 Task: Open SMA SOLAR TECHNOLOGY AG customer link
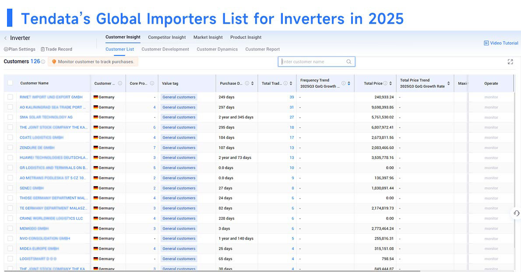[46, 117]
